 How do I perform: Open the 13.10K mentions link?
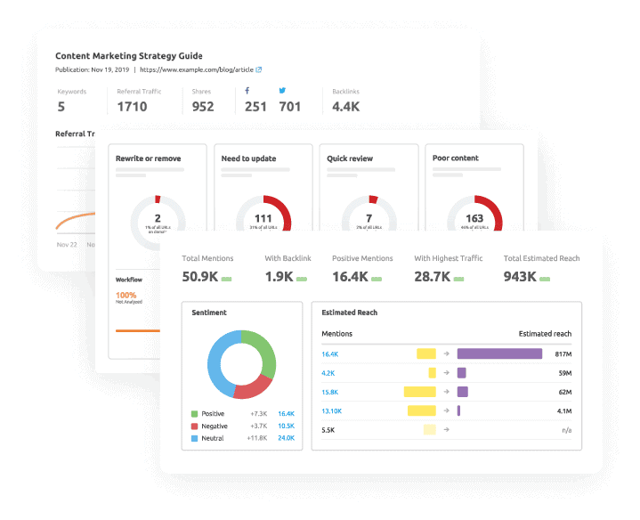tap(332, 410)
